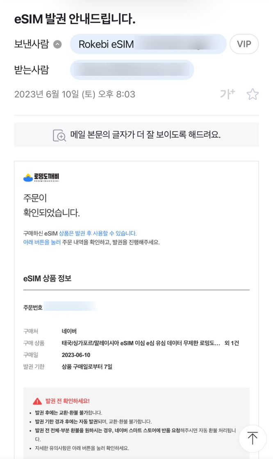This screenshot has width=273, height=459.
Task: Click the 보낸사람 label
Action: point(32,44)
